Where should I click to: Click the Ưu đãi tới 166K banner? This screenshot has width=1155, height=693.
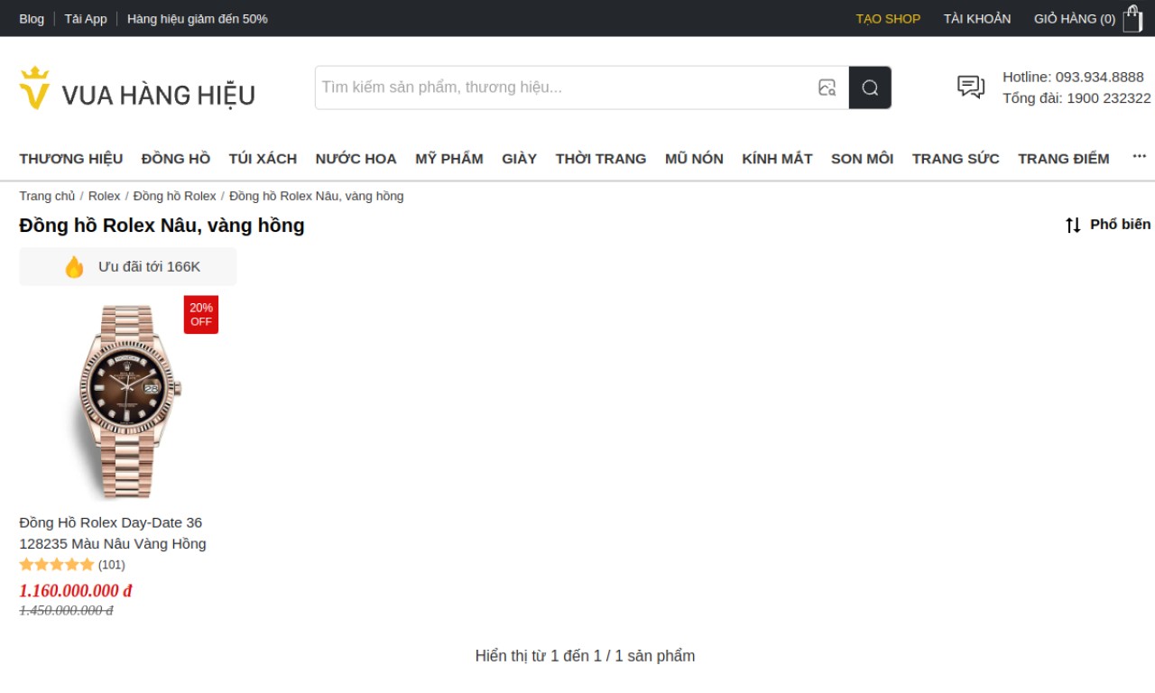[128, 267]
